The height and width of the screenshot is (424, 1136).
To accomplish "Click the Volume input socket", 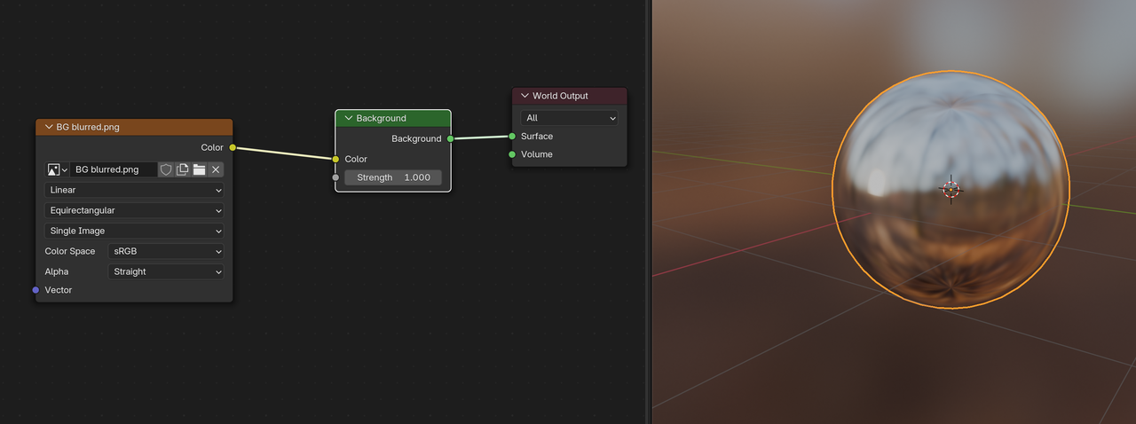I will (x=512, y=154).
